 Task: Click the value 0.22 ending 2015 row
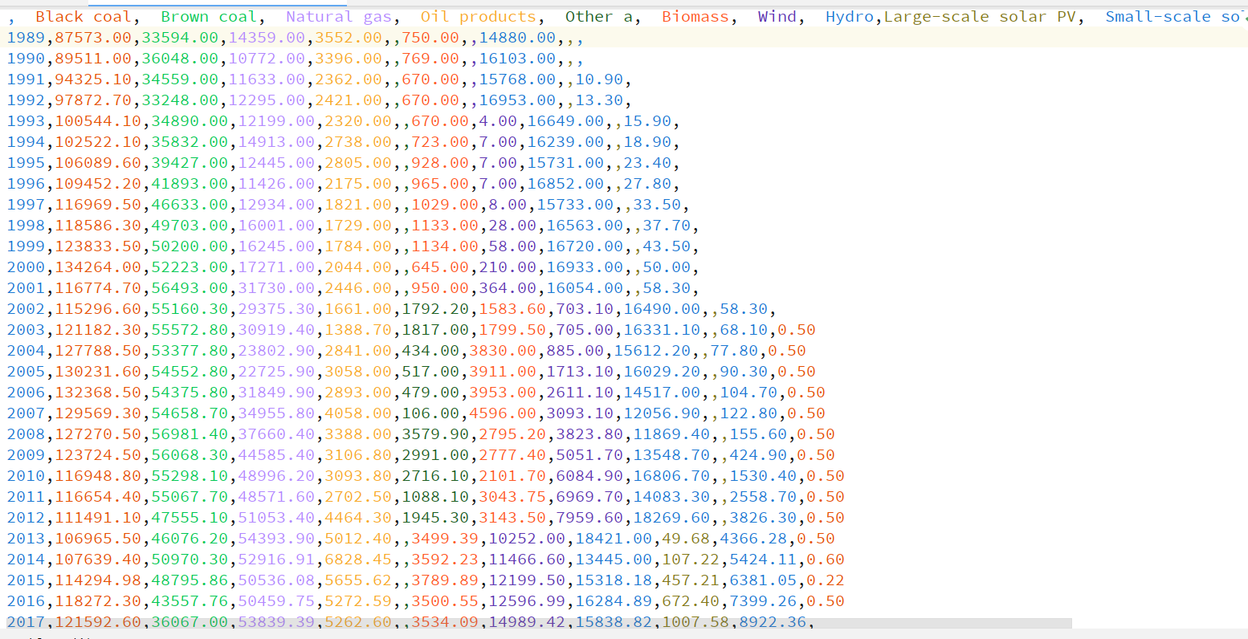826,580
